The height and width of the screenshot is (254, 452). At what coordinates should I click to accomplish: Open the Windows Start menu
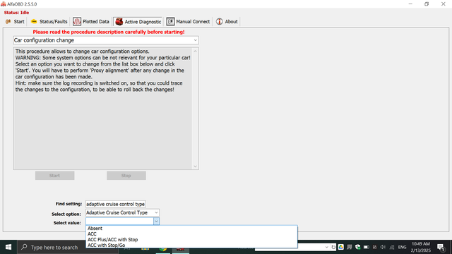(x=8, y=247)
